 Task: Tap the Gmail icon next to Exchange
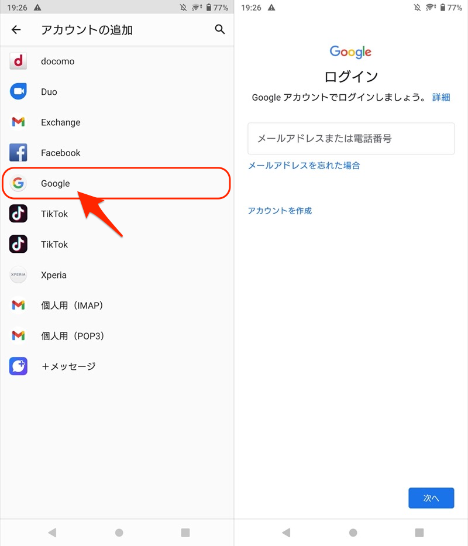19,122
